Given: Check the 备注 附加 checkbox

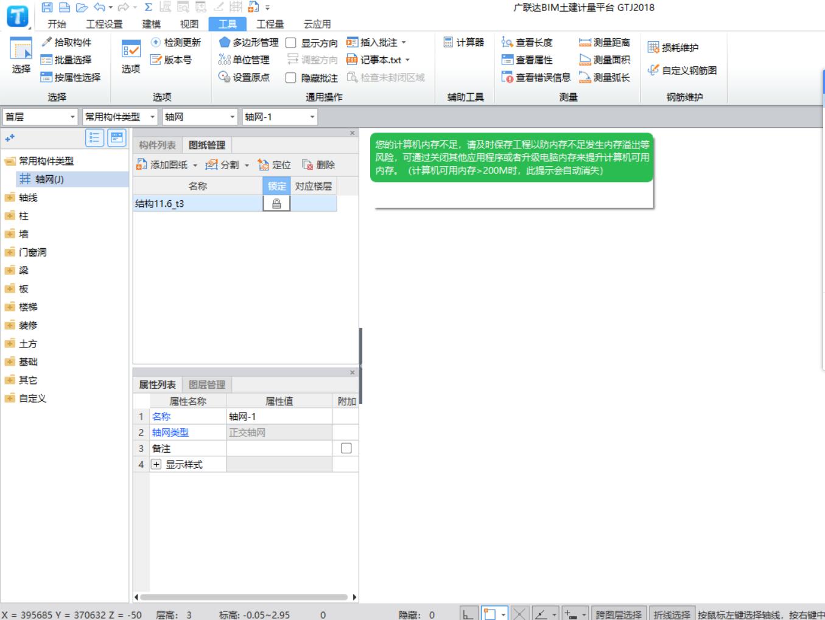Looking at the screenshot, I should pos(346,448).
